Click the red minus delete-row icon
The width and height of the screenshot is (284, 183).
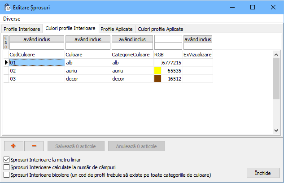pyautogui.click(x=34, y=146)
